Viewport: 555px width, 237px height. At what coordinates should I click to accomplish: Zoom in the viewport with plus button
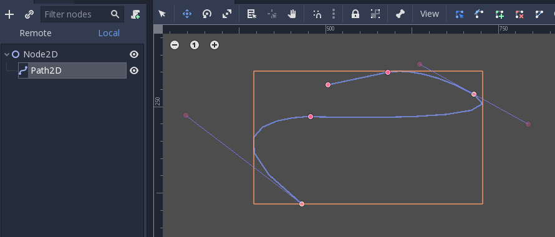coord(215,45)
